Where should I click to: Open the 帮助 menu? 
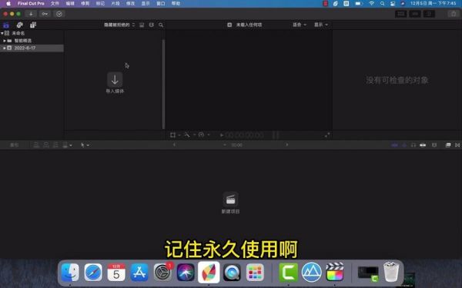coord(176,4)
